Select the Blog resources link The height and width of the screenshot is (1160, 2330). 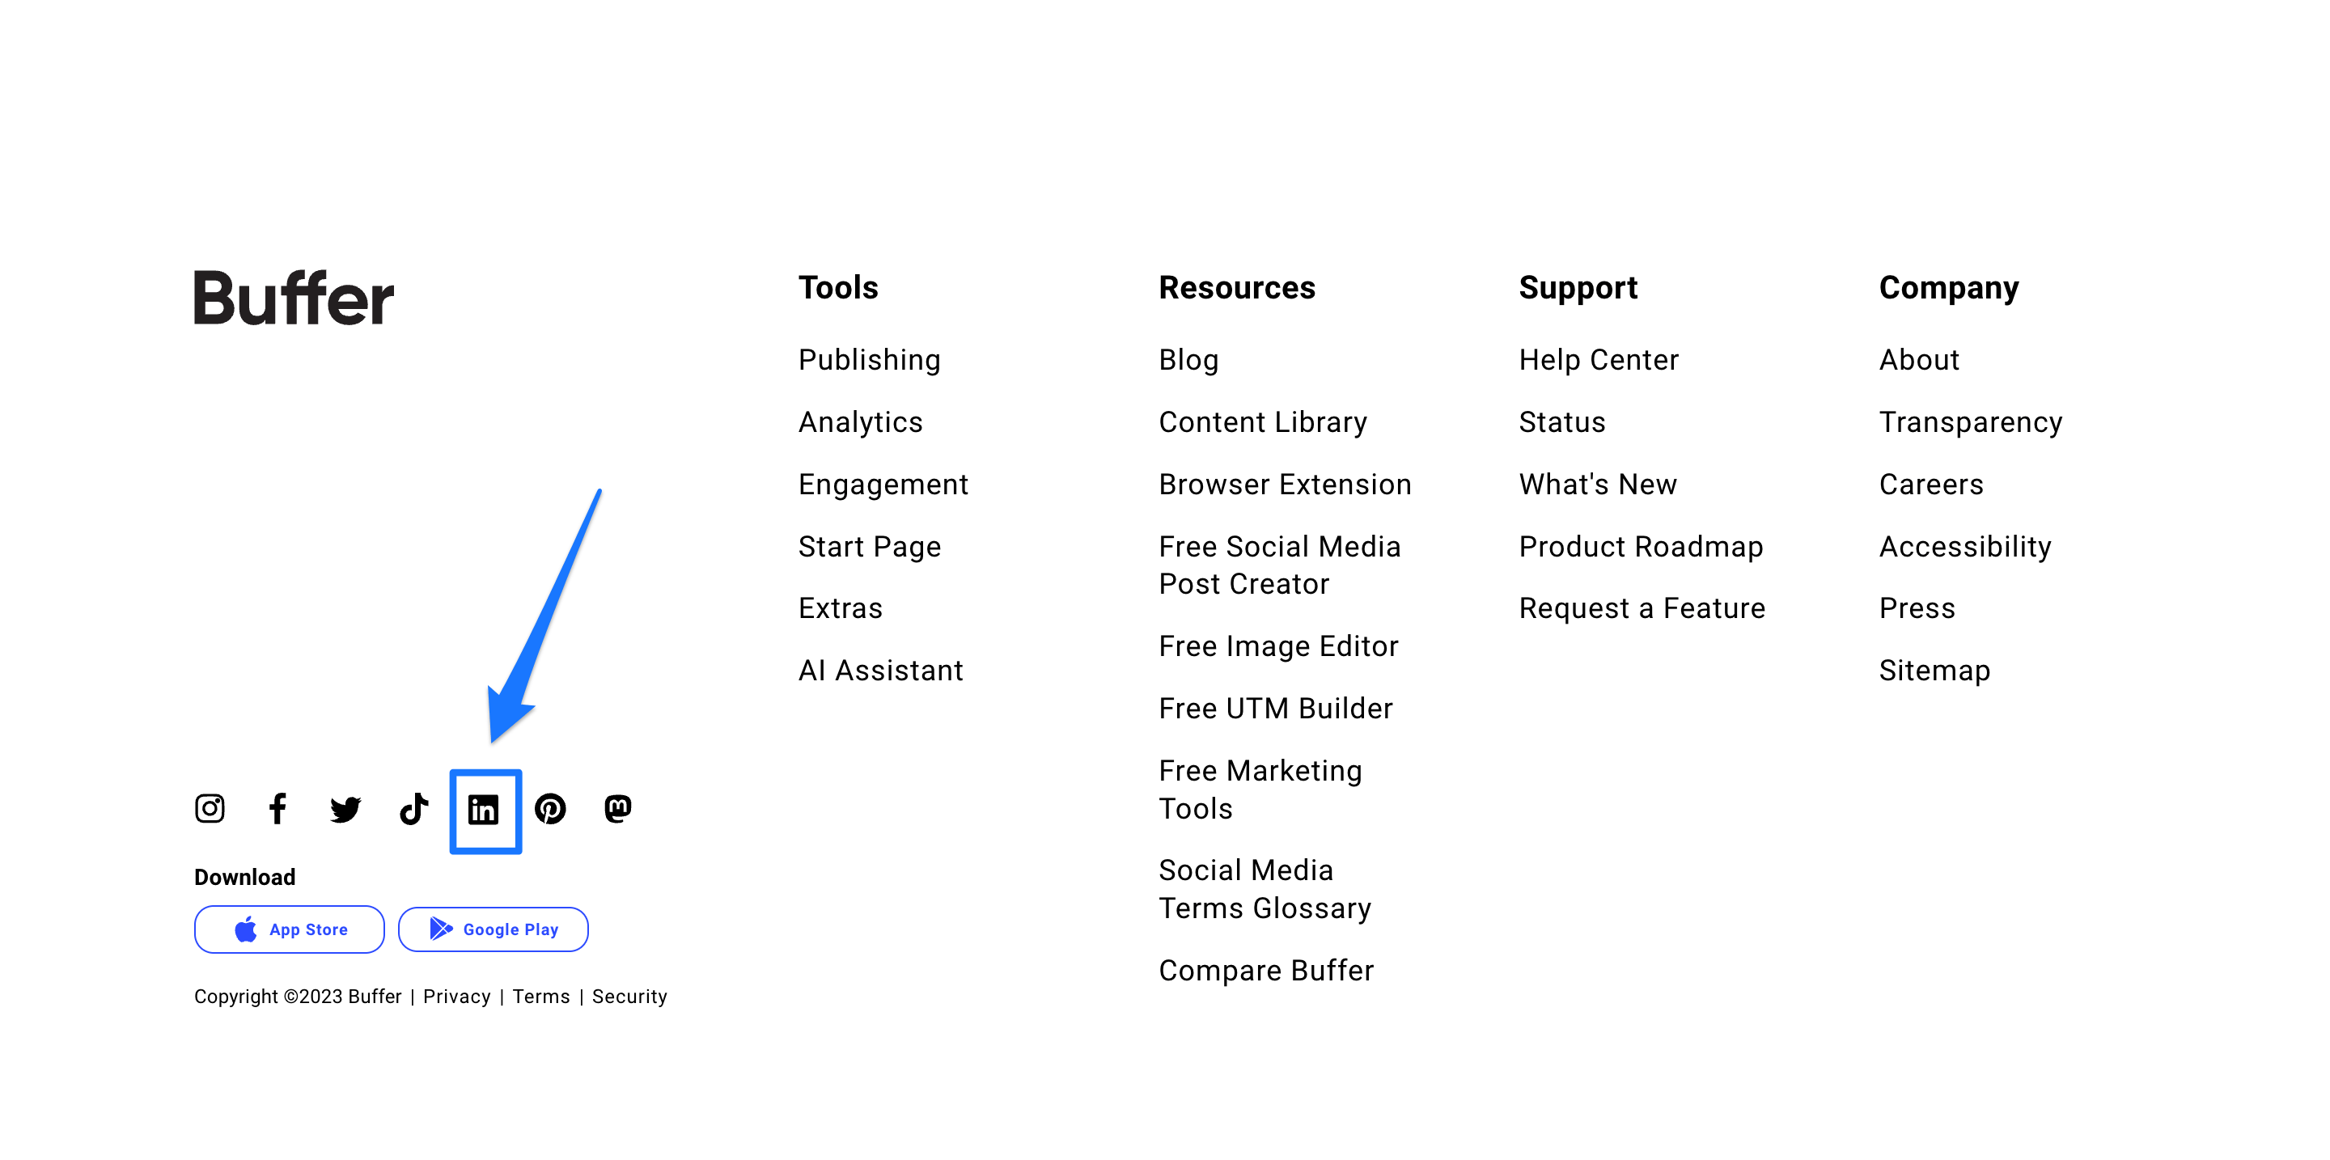coord(1188,359)
